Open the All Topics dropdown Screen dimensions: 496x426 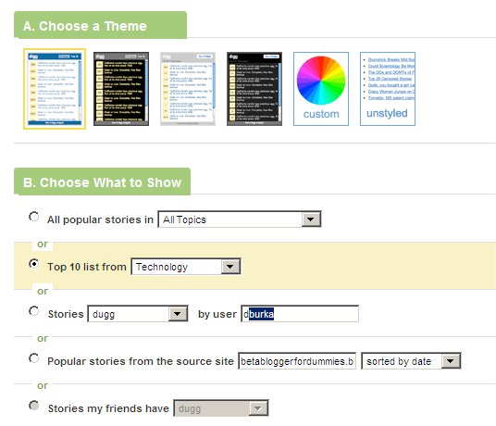[240, 219]
